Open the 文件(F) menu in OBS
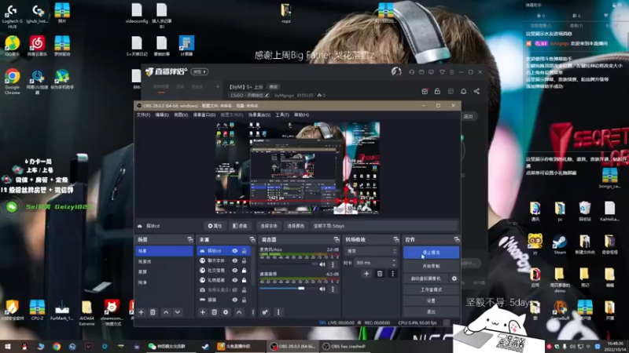This screenshot has width=629, height=353. (x=143, y=115)
